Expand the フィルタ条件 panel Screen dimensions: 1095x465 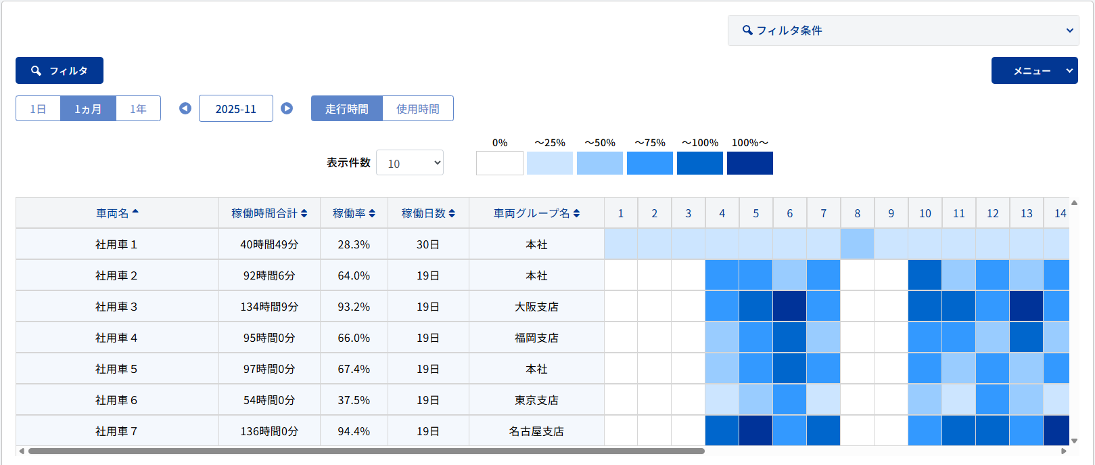(x=903, y=30)
